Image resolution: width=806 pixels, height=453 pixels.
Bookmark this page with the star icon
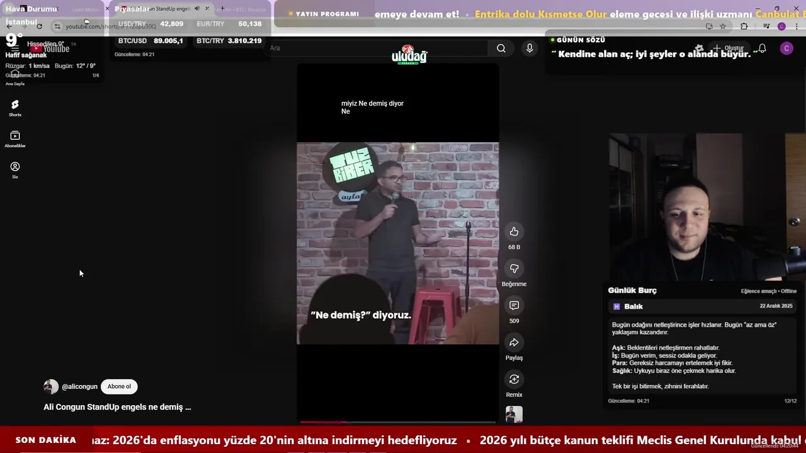(723, 26)
